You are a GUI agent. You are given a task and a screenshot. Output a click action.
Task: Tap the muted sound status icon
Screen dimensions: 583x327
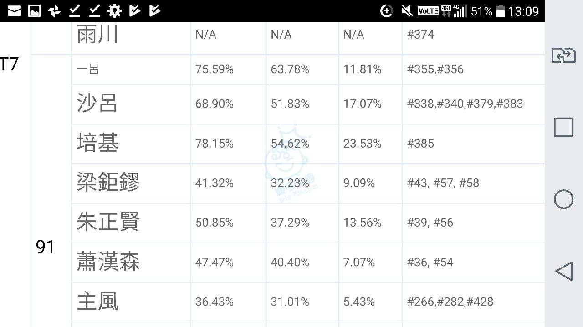[407, 11]
